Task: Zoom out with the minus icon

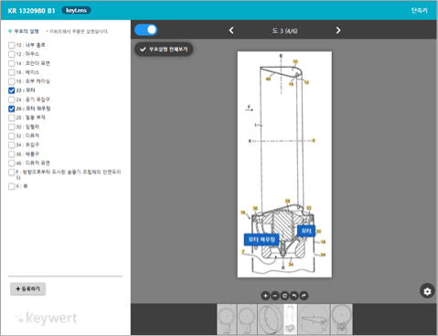Action: click(275, 296)
